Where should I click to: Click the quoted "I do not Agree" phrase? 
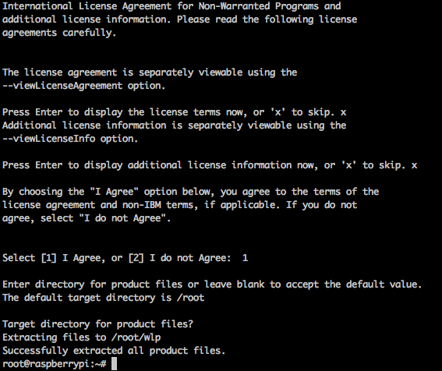pyautogui.click(x=123, y=218)
